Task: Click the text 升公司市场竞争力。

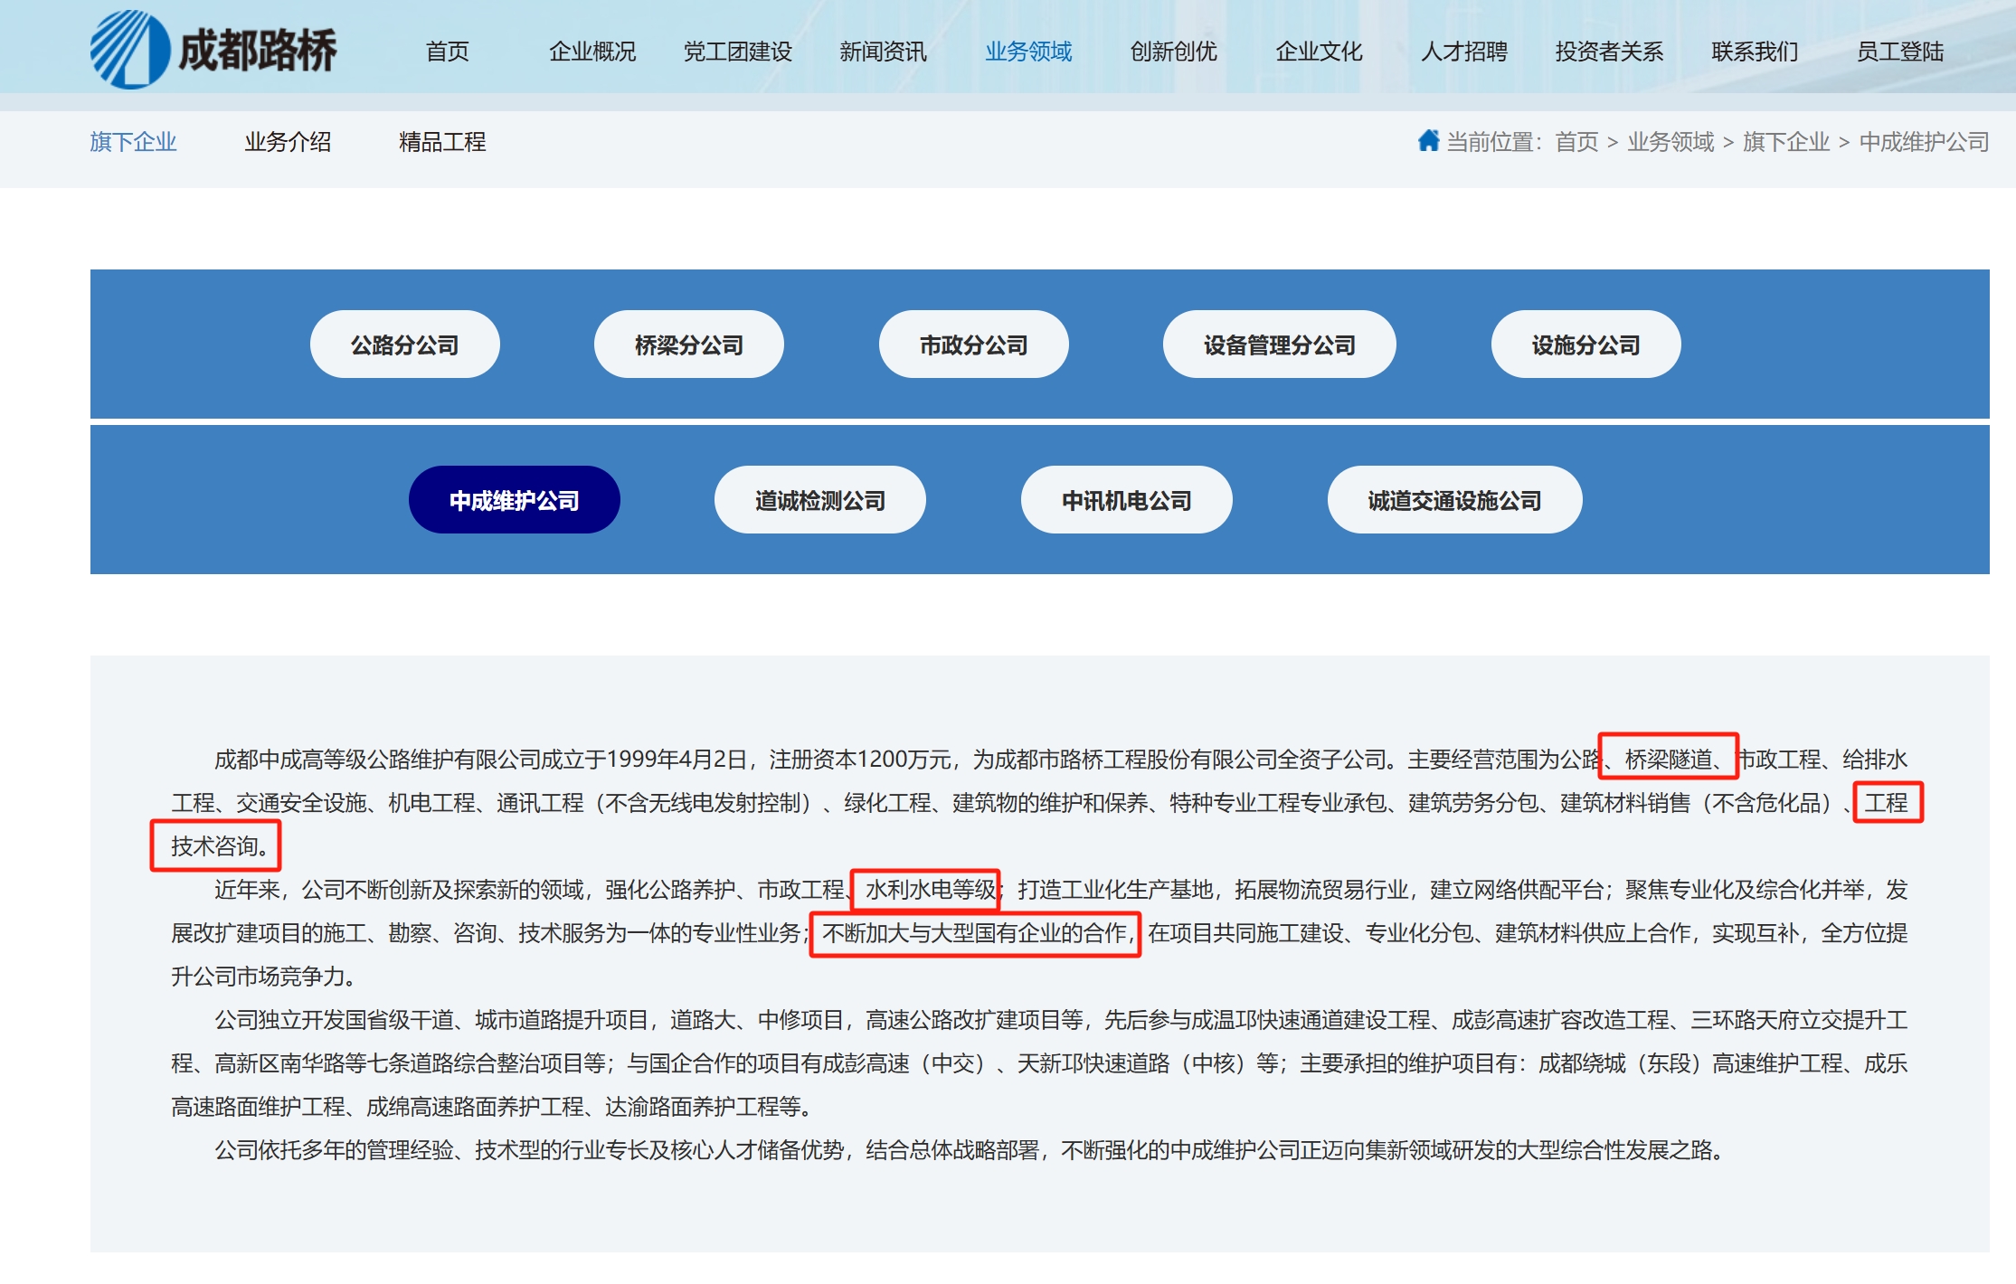Action: (263, 977)
